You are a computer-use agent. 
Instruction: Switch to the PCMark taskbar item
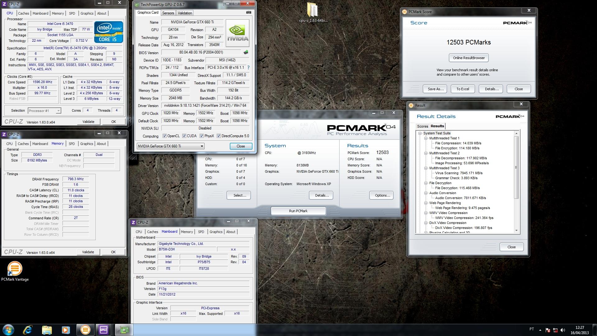tap(85, 330)
